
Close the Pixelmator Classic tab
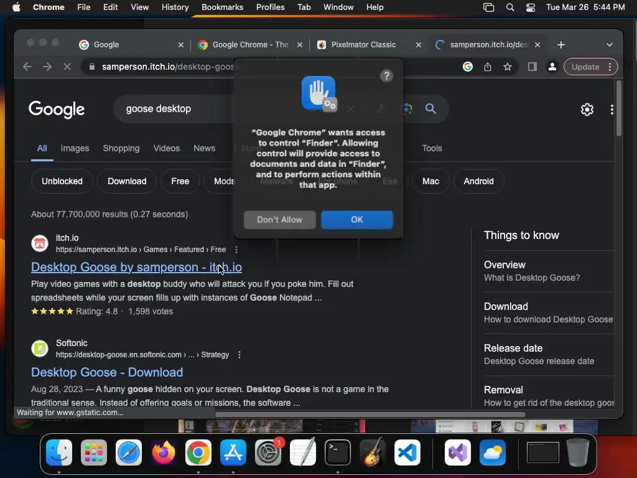419,45
